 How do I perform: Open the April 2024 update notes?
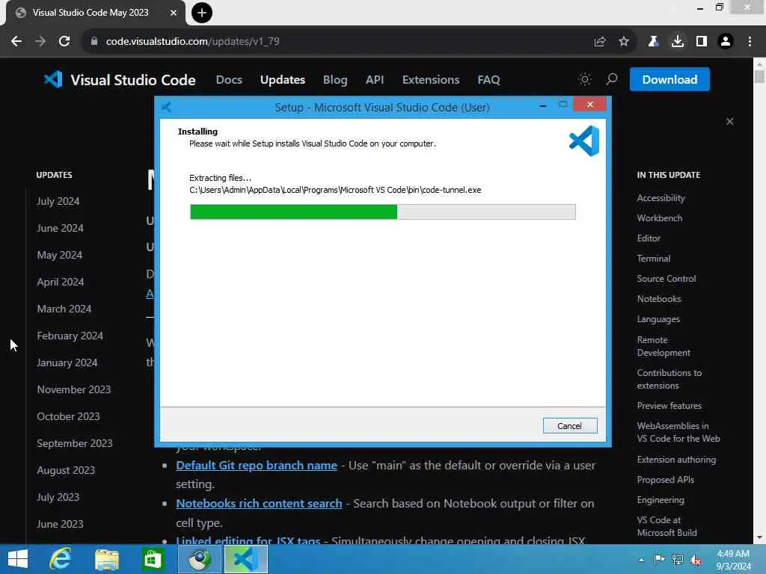[60, 282]
